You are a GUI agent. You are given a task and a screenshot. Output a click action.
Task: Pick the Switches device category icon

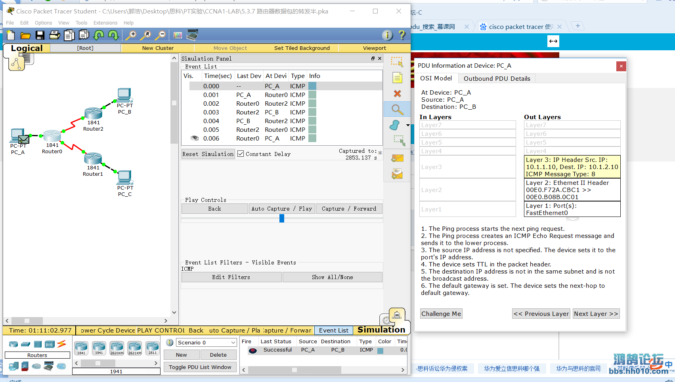[x=26, y=344]
